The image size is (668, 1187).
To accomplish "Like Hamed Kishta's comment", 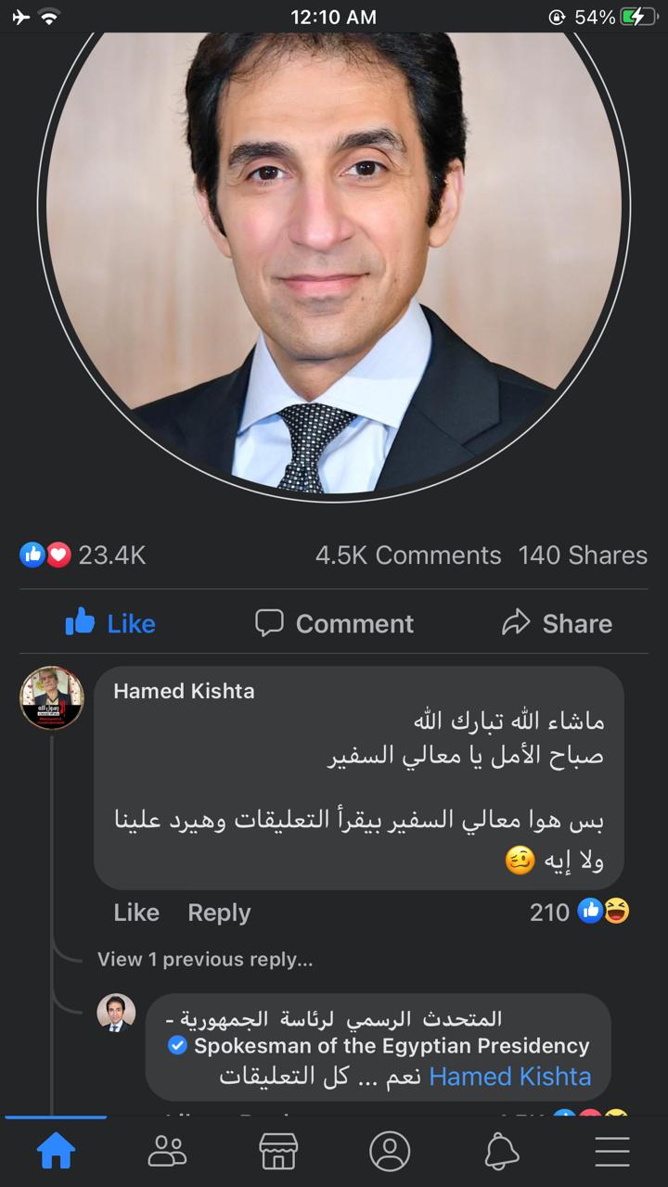I will pyautogui.click(x=136, y=913).
